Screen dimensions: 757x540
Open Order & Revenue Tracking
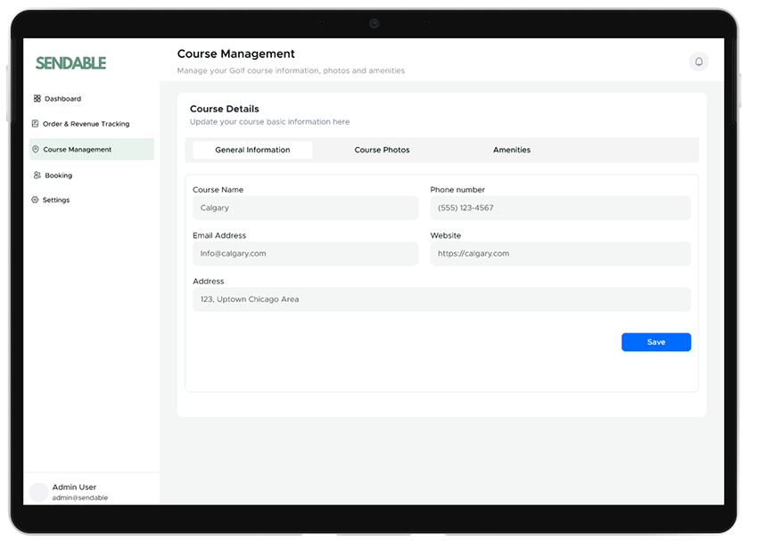(x=86, y=124)
